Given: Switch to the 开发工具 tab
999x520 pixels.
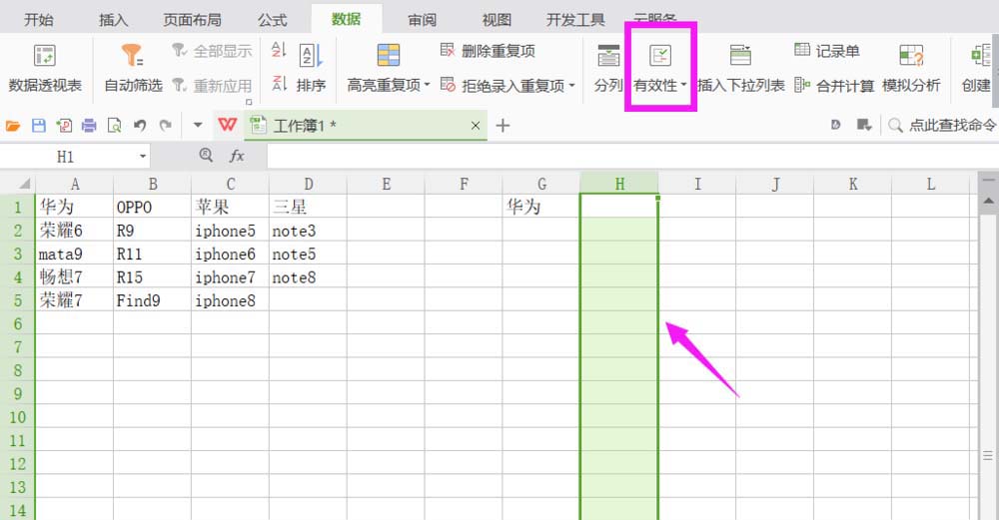Looking at the screenshot, I should click(575, 20).
